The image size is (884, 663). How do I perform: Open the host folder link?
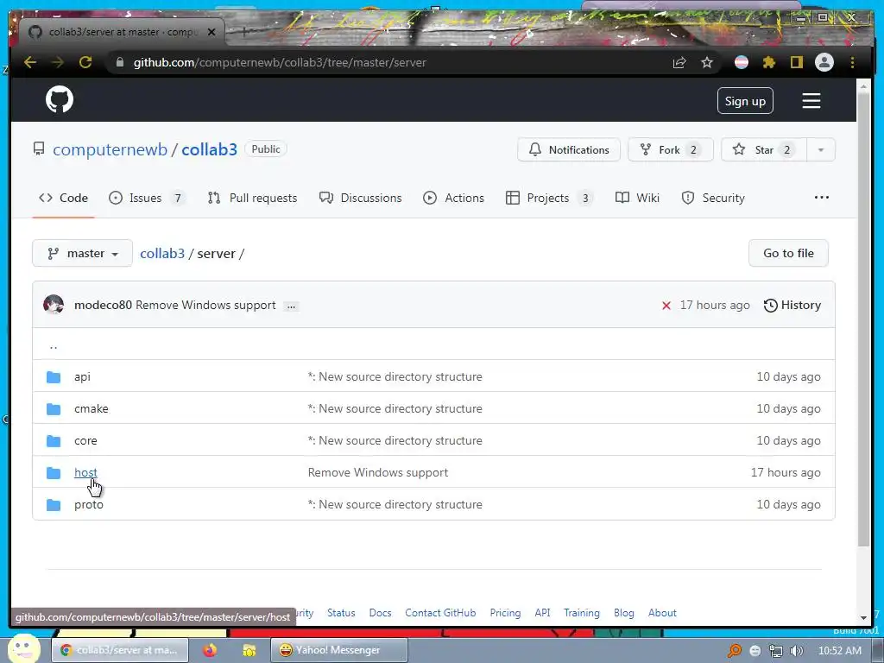(x=85, y=472)
